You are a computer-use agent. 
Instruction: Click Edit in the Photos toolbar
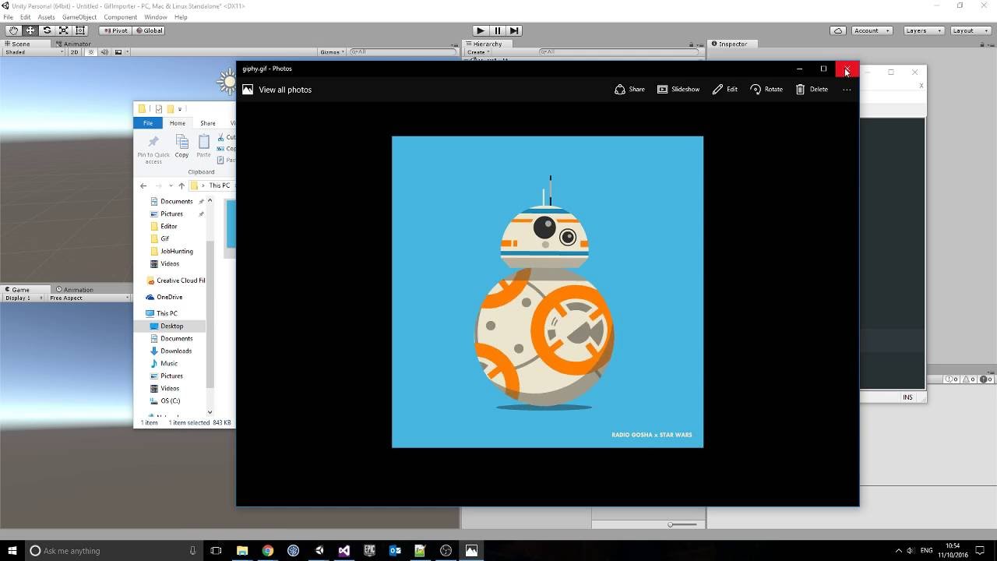724,90
